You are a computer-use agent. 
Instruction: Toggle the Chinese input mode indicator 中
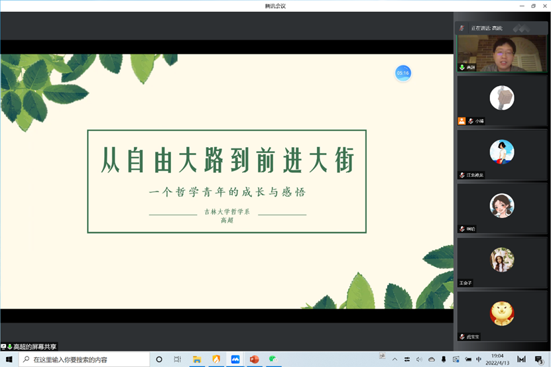pos(478,360)
